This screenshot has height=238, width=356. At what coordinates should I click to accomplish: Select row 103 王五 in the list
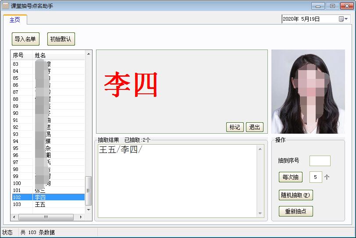[48, 204]
